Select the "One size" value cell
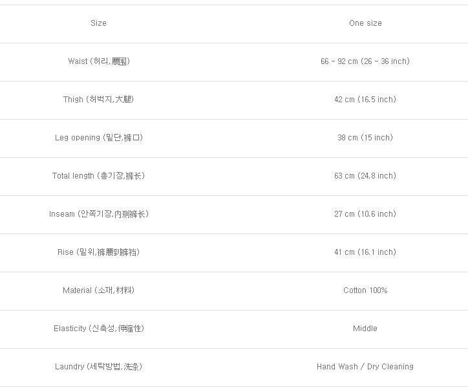Viewport: 468px width, 392px height. tap(365, 23)
